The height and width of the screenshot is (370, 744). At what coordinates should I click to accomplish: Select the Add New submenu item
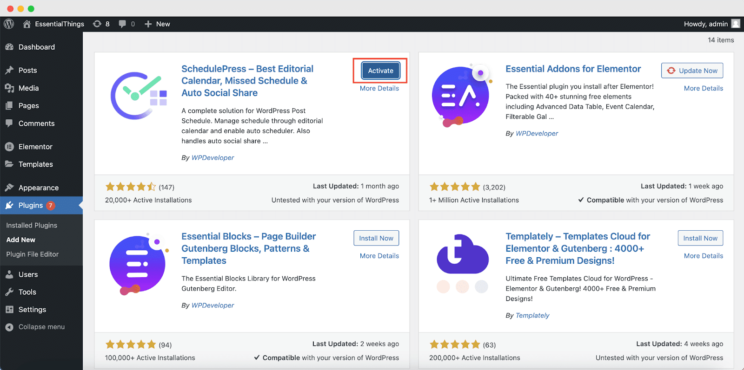coord(21,240)
